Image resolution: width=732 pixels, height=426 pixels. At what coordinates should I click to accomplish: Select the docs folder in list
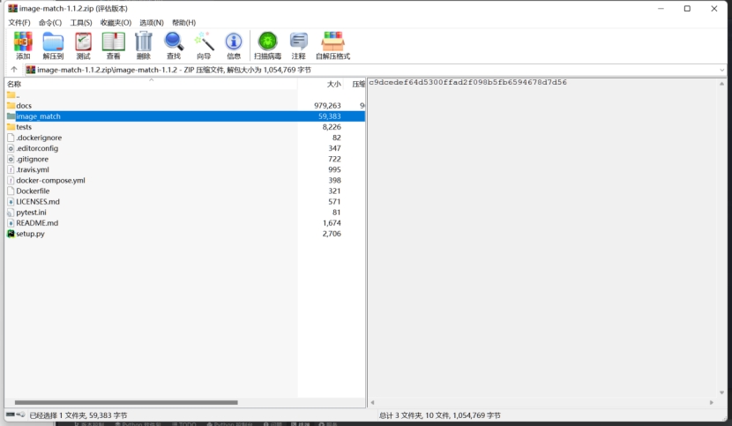(24, 106)
